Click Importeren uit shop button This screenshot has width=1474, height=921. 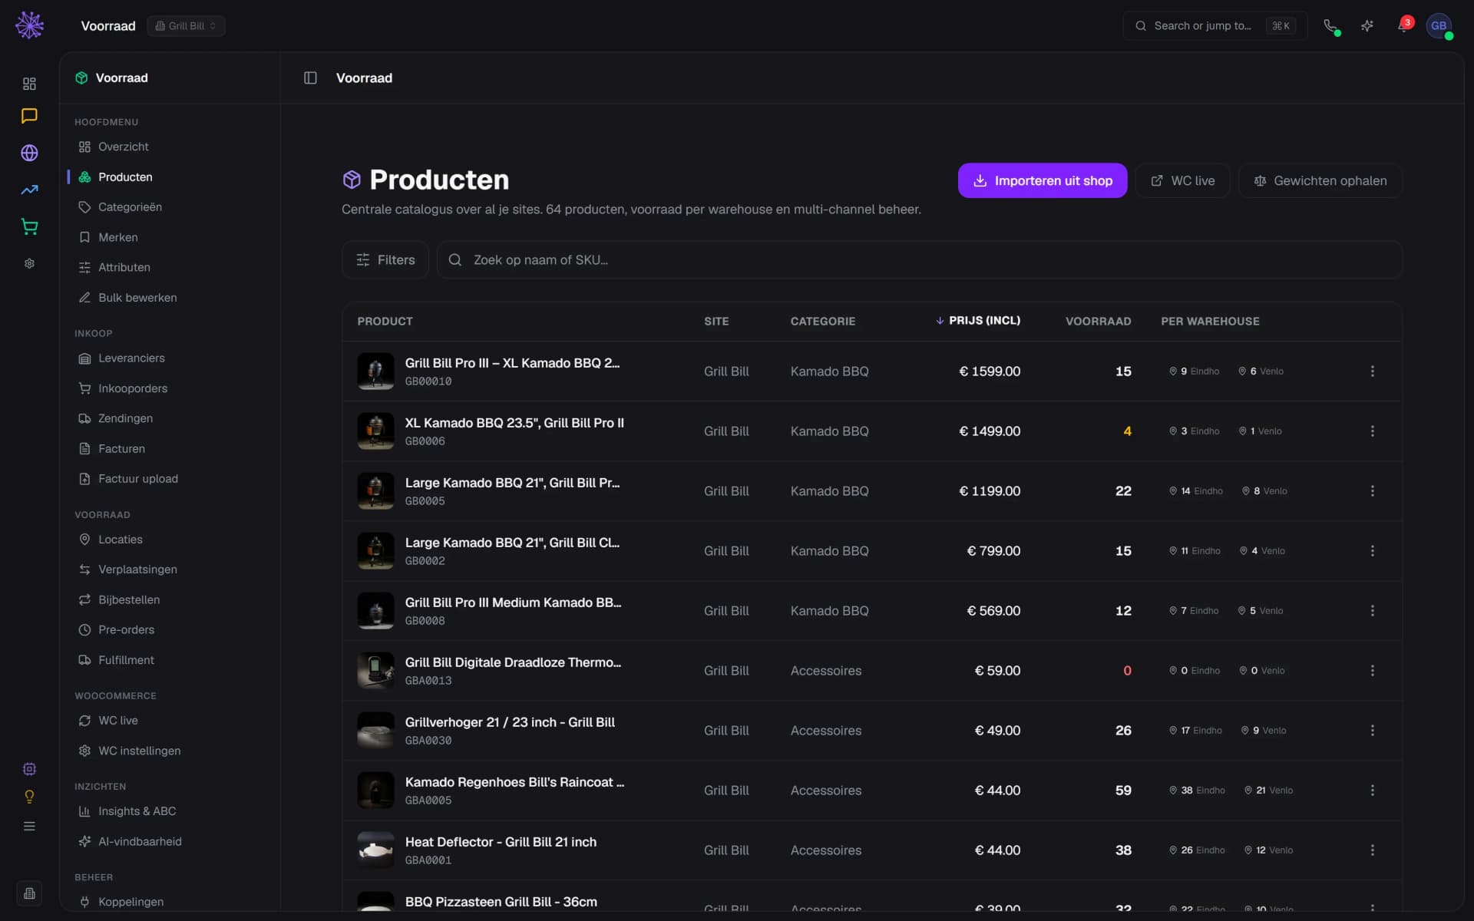pyautogui.click(x=1042, y=180)
